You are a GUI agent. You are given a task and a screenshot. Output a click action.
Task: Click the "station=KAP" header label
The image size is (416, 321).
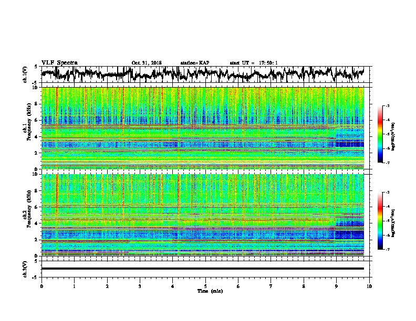195,63
